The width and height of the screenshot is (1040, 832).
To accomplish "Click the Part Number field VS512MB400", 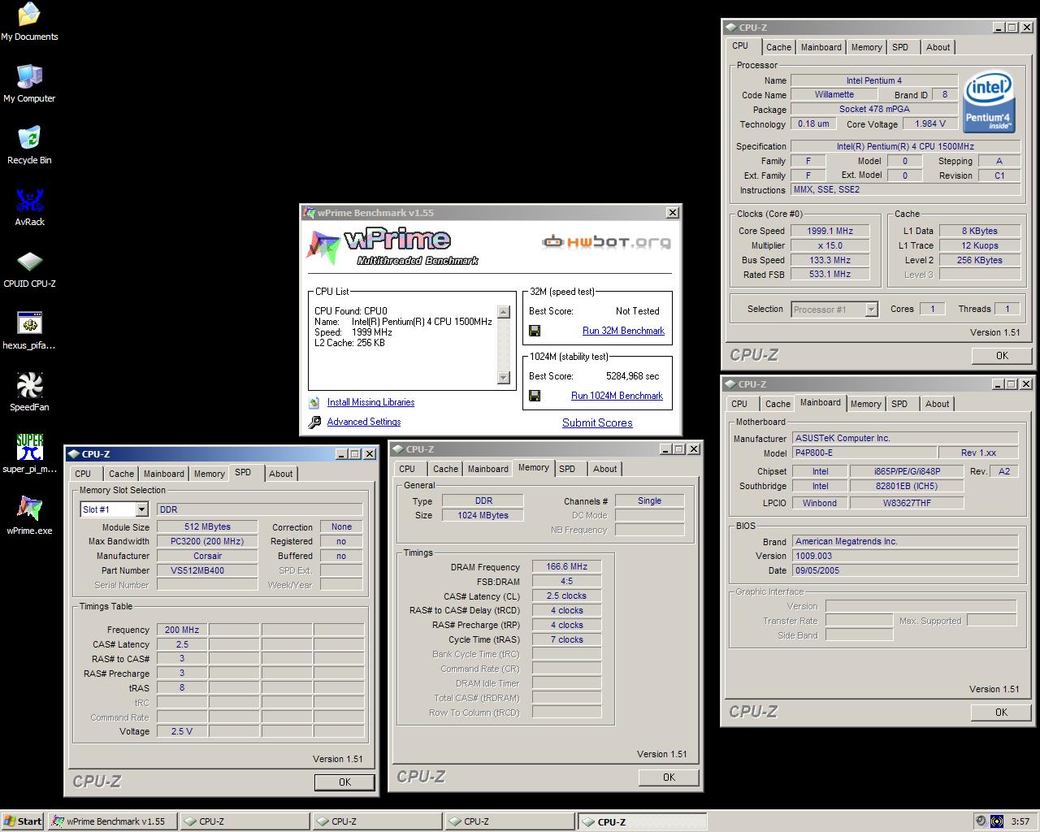I will (x=207, y=570).
